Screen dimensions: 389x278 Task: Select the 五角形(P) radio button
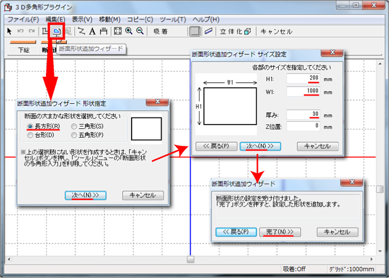click(x=75, y=135)
